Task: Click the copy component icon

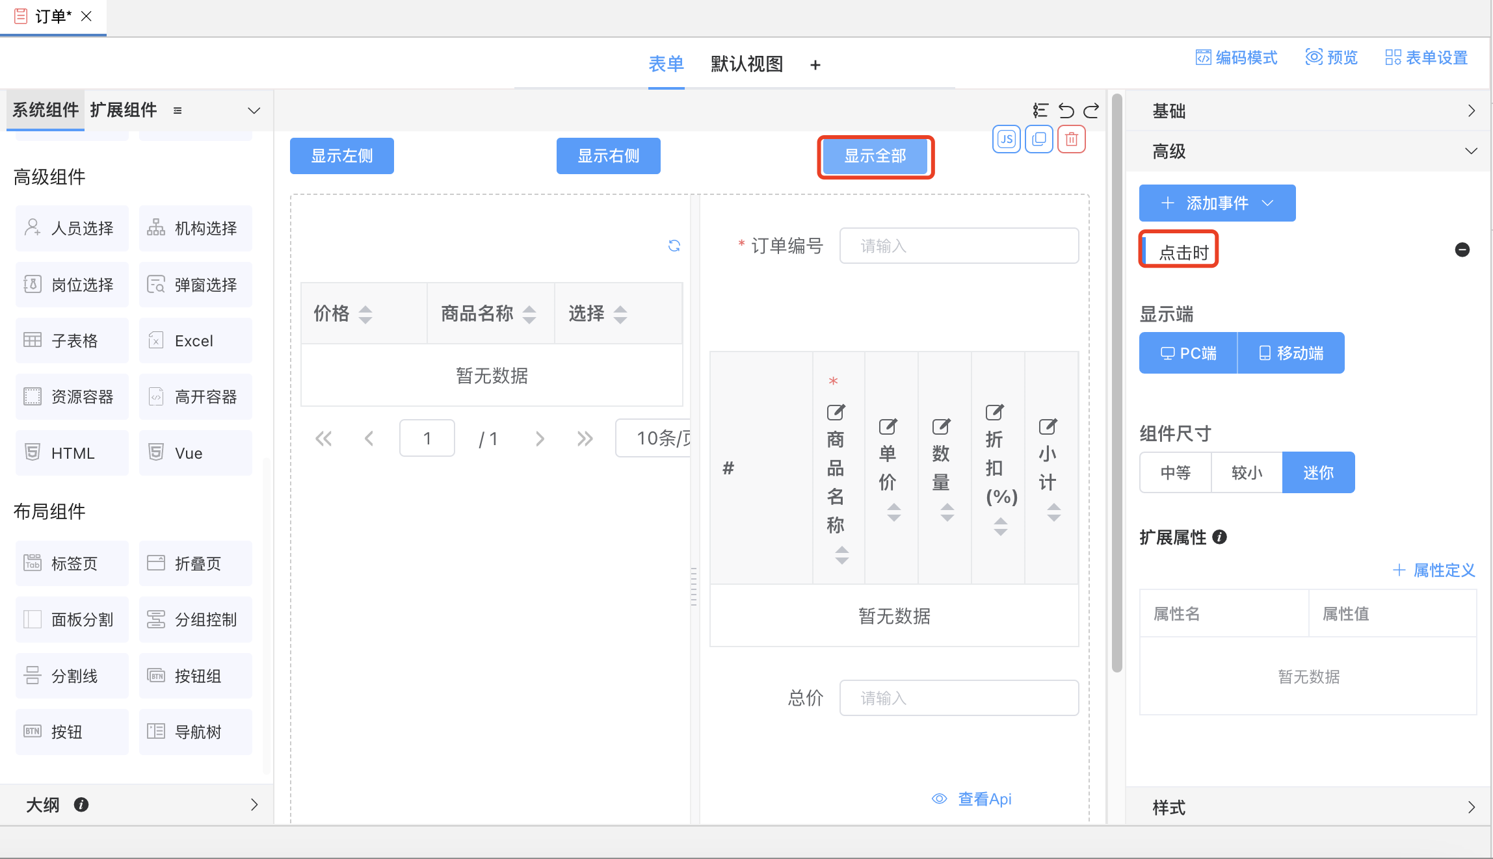Action: tap(1039, 139)
